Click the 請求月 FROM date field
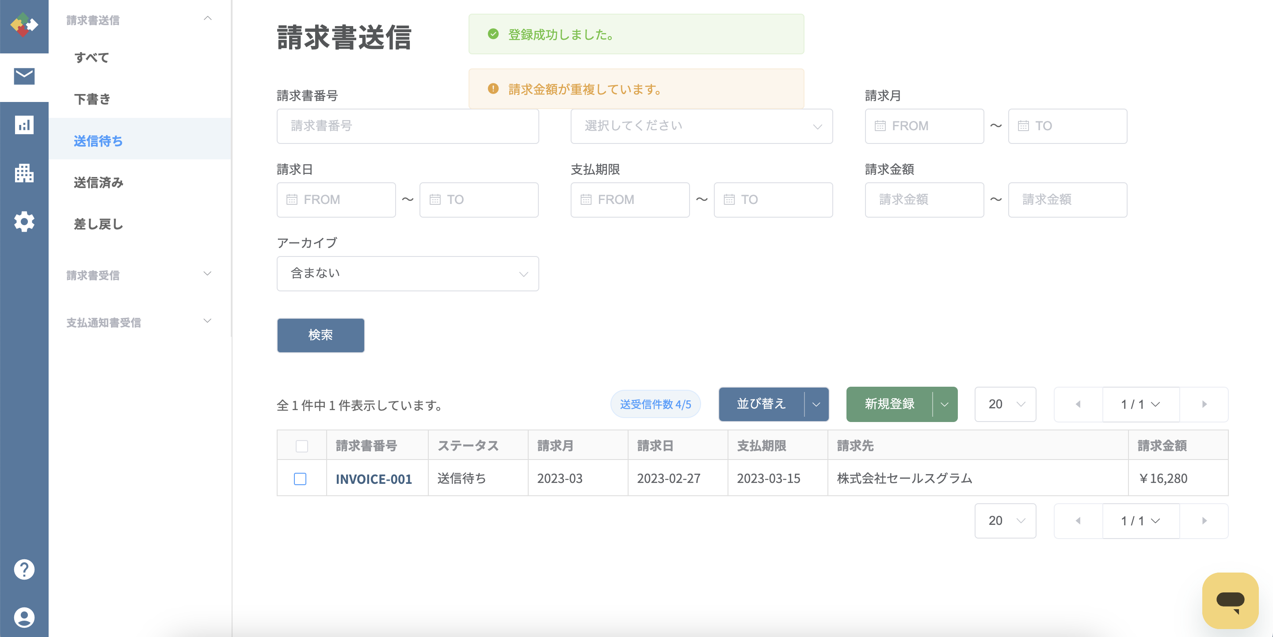The width and height of the screenshot is (1273, 637). pyautogui.click(x=924, y=126)
